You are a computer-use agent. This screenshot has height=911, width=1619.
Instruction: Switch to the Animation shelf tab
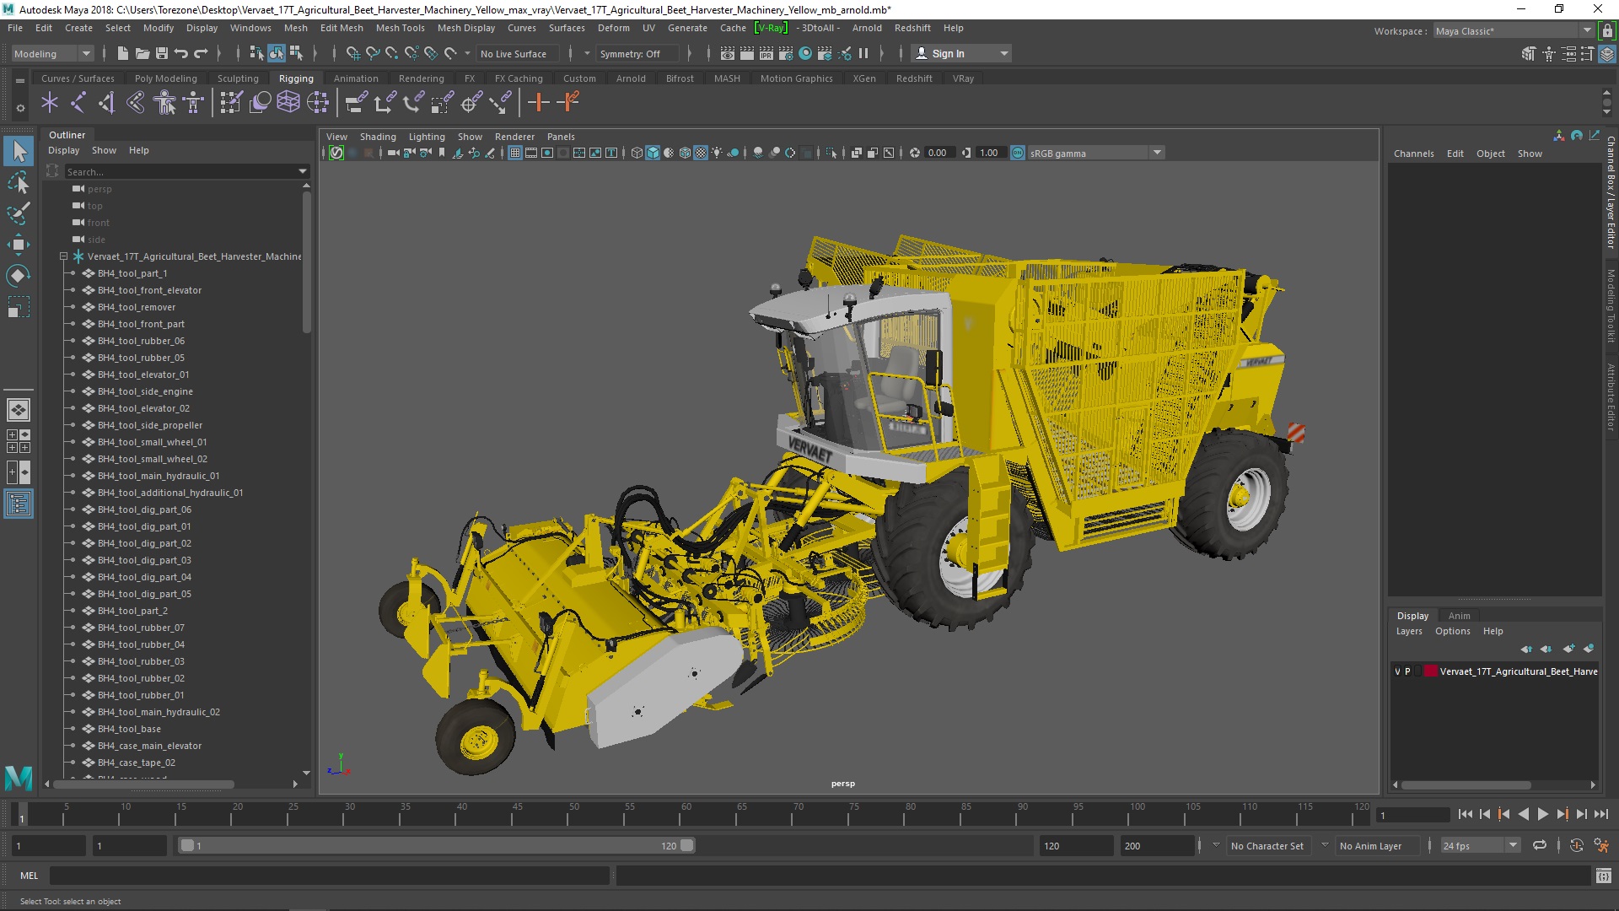[356, 78]
